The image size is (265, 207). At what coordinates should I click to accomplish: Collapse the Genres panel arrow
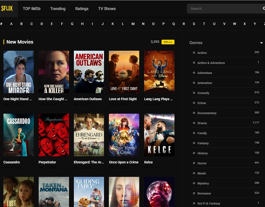(x=261, y=43)
